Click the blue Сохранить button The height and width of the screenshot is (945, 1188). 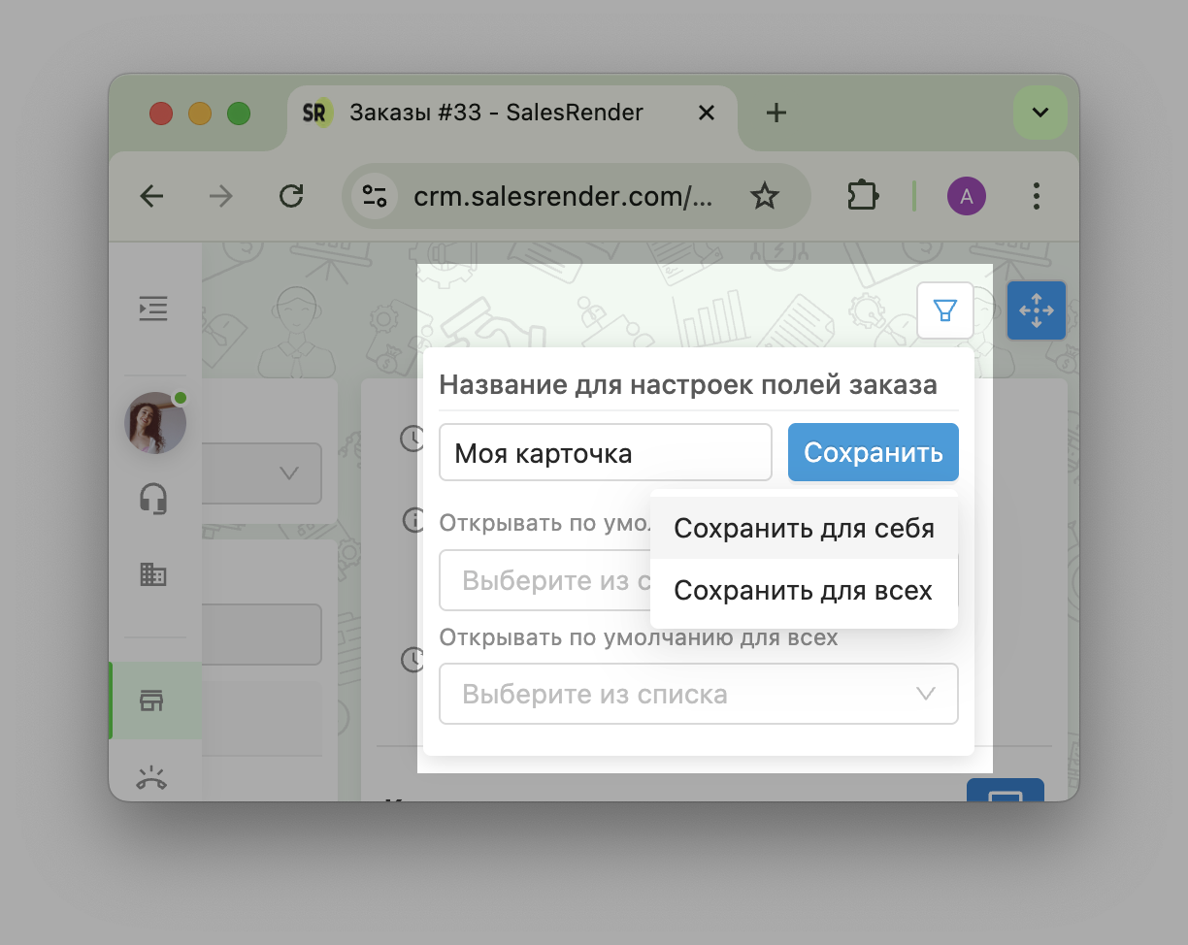874,452
